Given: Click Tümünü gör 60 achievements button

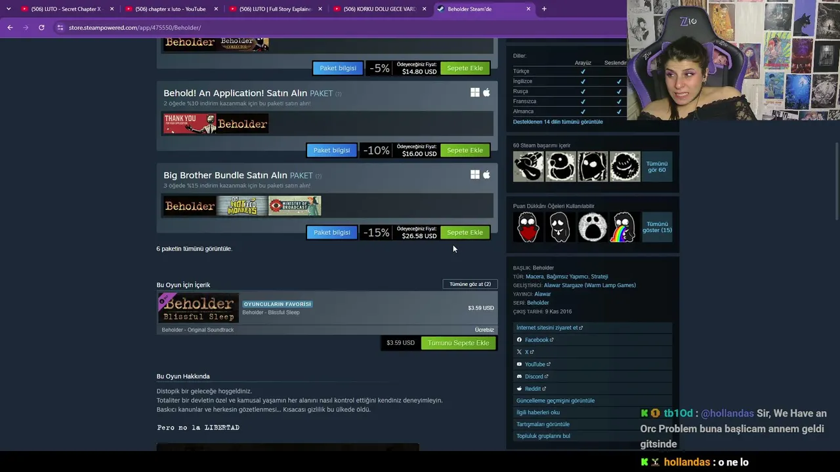Looking at the screenshot, I should [657, 167].
